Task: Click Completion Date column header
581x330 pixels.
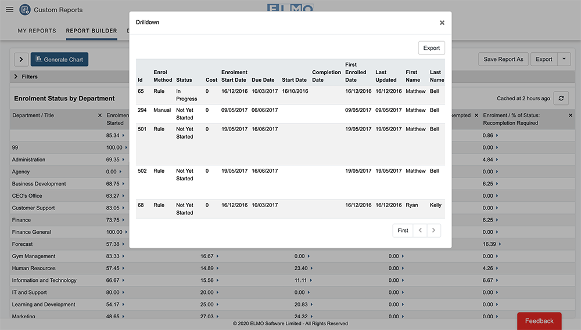Action: [327, 76]
